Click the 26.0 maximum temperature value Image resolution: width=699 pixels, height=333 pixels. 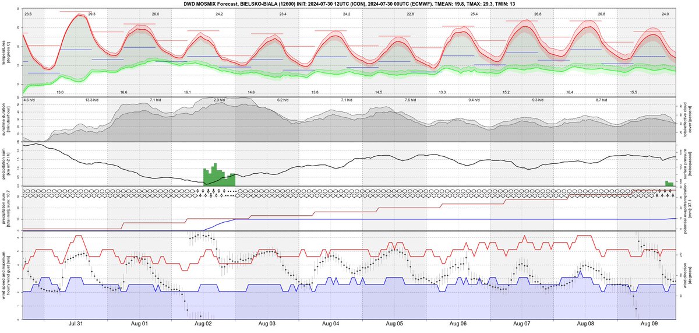155,13
